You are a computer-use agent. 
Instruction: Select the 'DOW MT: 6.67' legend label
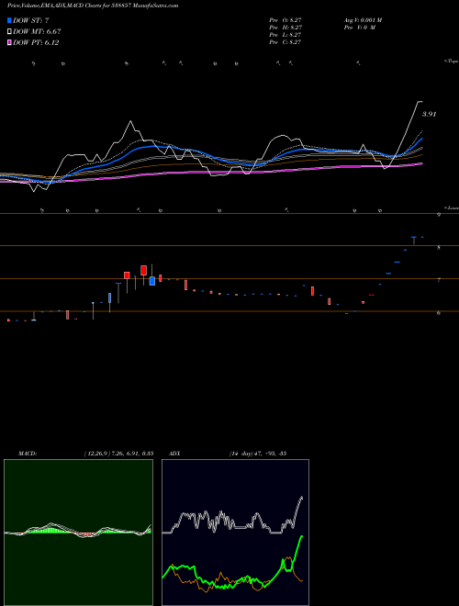pyautogui.click(x=37, y=32)
